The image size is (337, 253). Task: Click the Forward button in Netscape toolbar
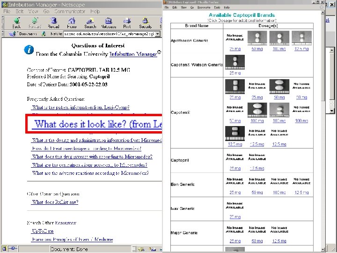click(35, 23)
